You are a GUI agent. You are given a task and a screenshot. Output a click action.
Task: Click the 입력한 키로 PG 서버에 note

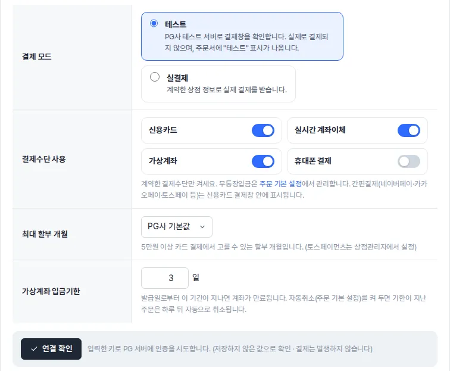(x=230, y=349)
